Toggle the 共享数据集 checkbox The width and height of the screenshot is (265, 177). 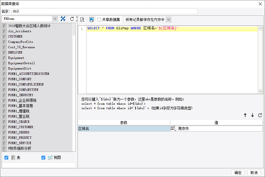(99, 20)
